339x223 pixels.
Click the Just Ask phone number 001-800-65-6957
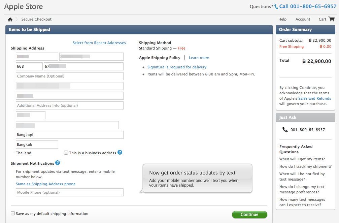(x=308, y=130)
